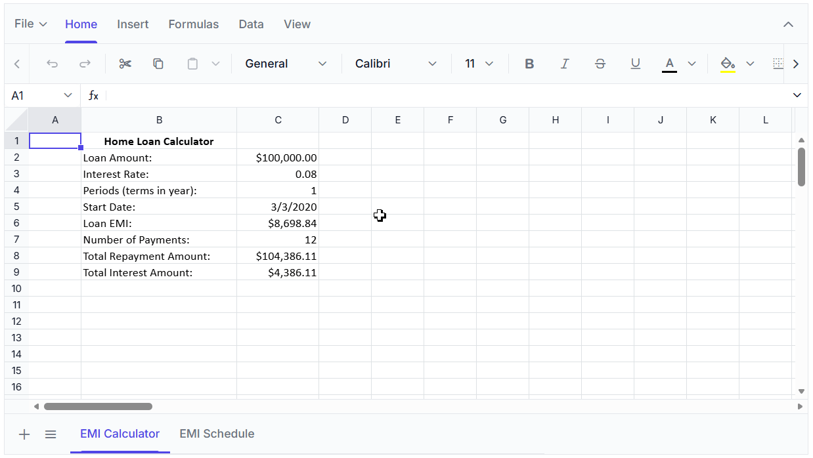This screenshot has width=813, height=458.
Task: Click the insert function fx icon
Action: point(93,96)
